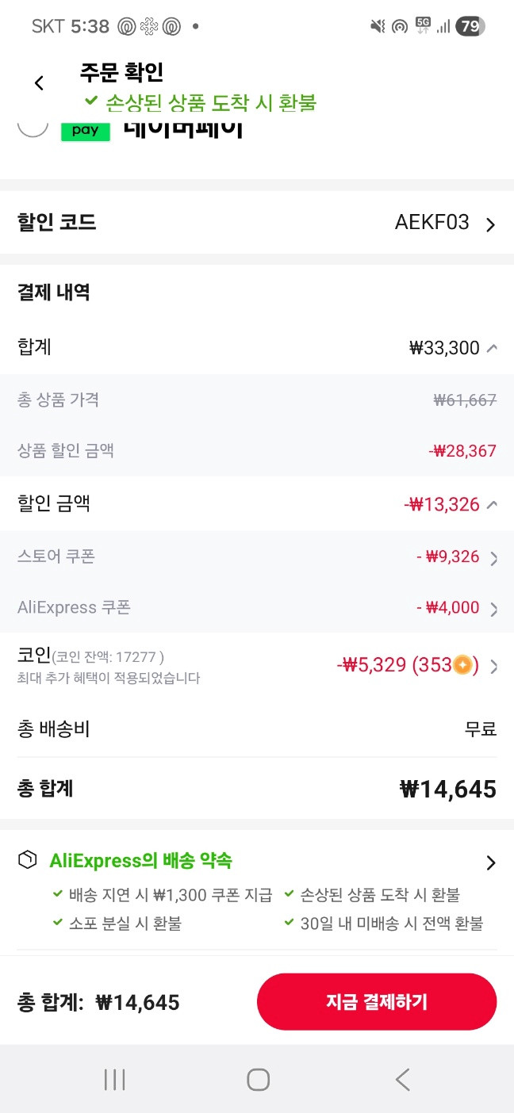Collapse the 할인 금액 discount section
This screenshot has width=514, height=1113.
point(493,504)
